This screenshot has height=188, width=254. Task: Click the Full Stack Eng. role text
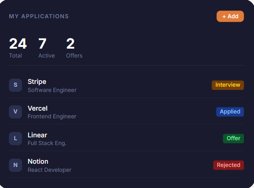47,143
